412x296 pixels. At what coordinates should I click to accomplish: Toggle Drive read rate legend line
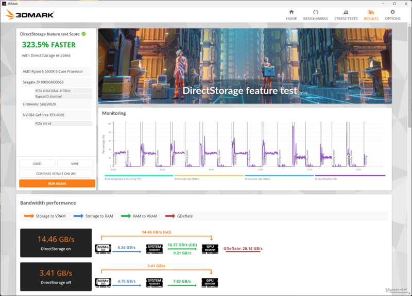click(x=209, y=176)
